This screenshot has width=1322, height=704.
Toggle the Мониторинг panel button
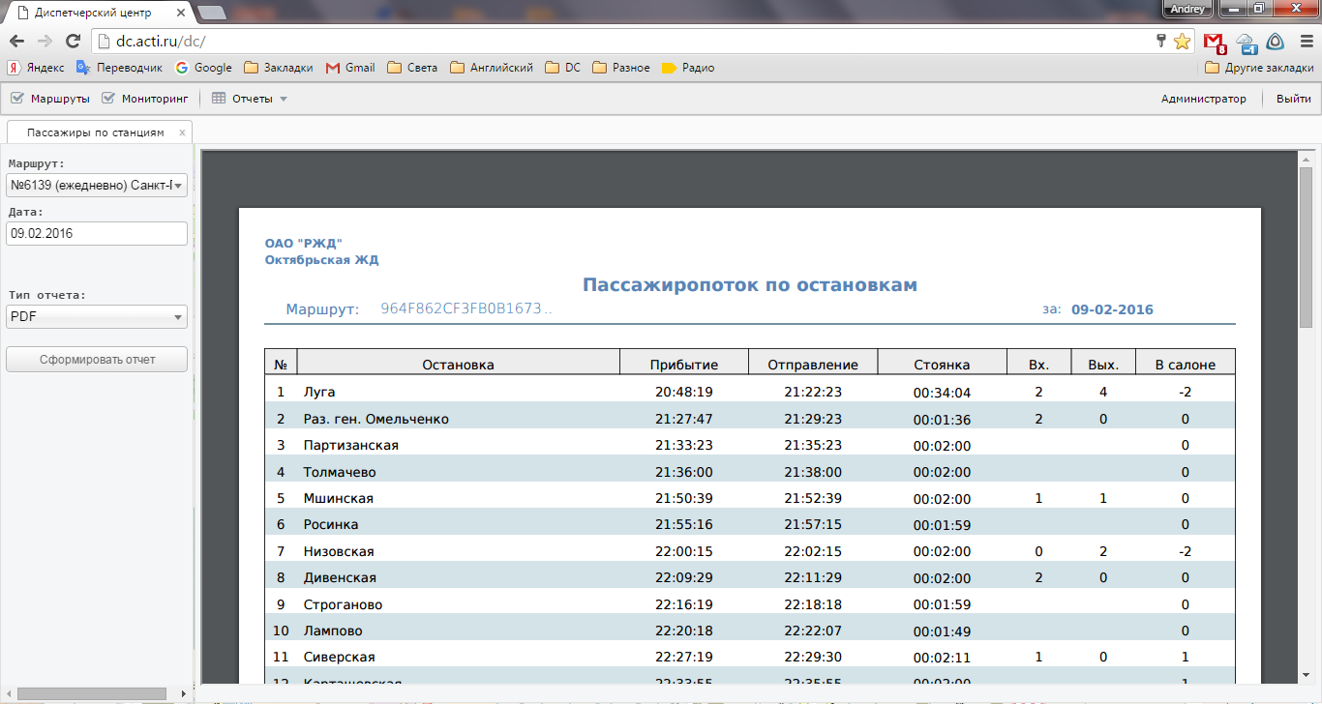(145, 99)
